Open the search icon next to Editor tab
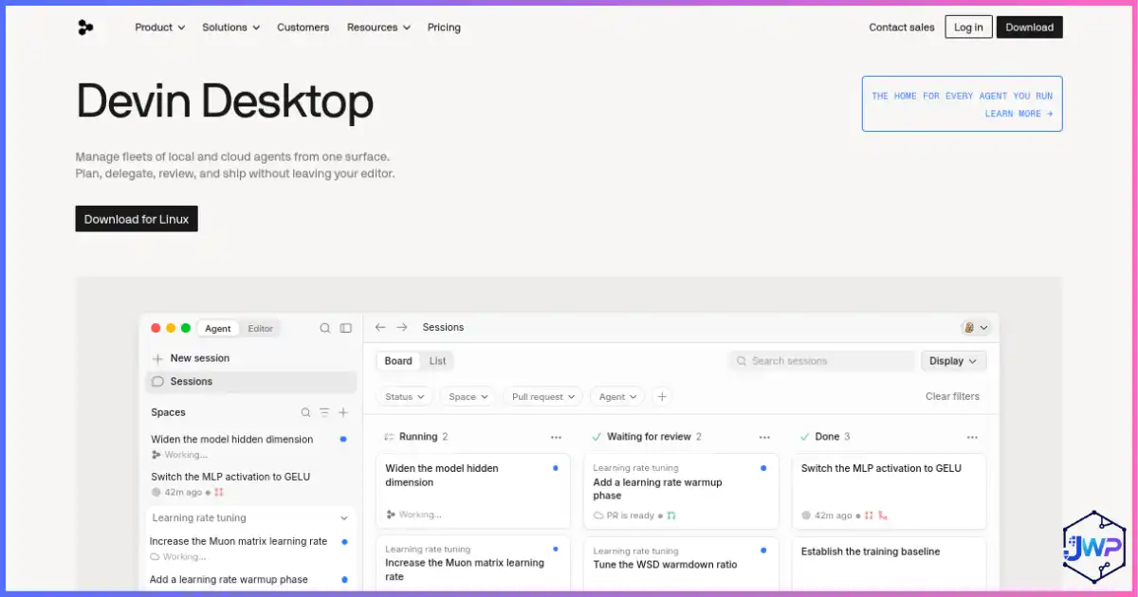This screenshot has width=1138, height=597. click(325, 328)
